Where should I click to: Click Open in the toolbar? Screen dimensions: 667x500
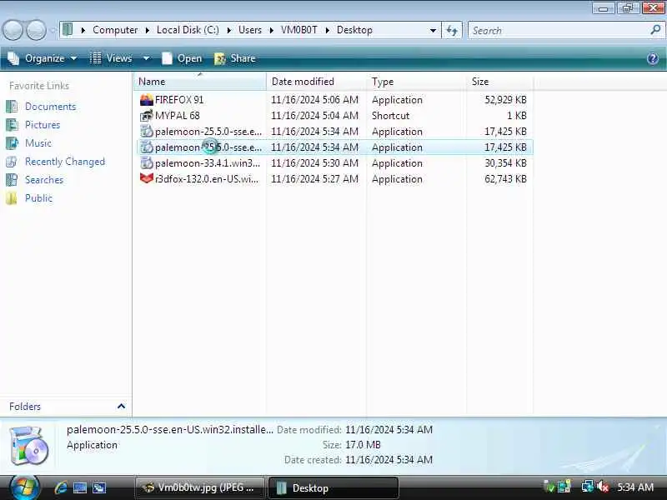coord(182,58)
